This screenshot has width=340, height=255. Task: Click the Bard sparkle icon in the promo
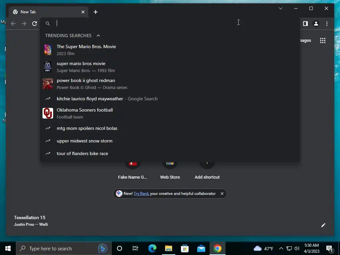click(119, 194)
